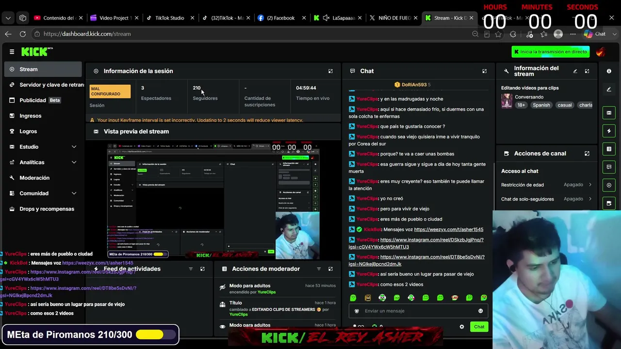Switch to the Facebook browser tab
Viewport: 621px width, 349px height.
pyautogui.click(x=281, y=18)
